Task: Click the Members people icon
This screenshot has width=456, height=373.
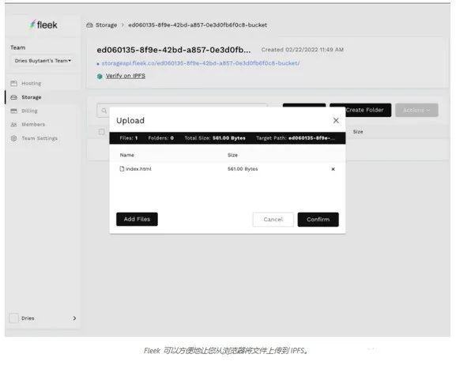Action: click(x=13, y=124)
